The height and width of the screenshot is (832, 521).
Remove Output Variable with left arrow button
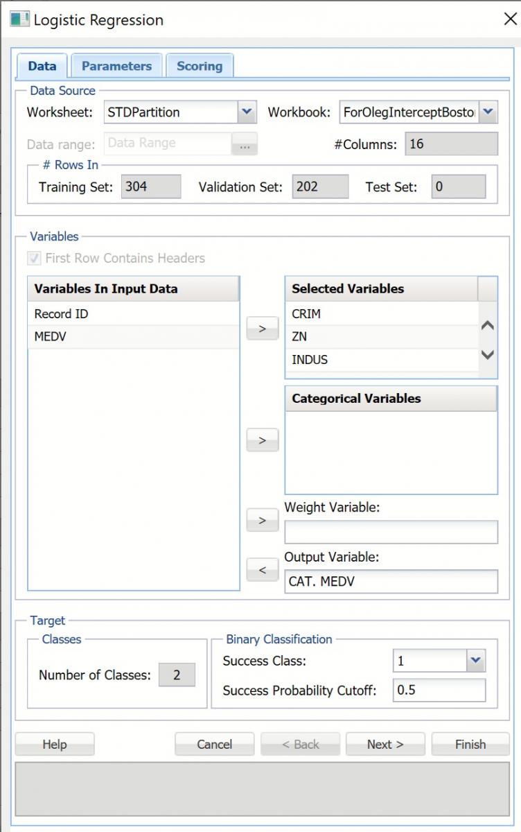point(263,570)
